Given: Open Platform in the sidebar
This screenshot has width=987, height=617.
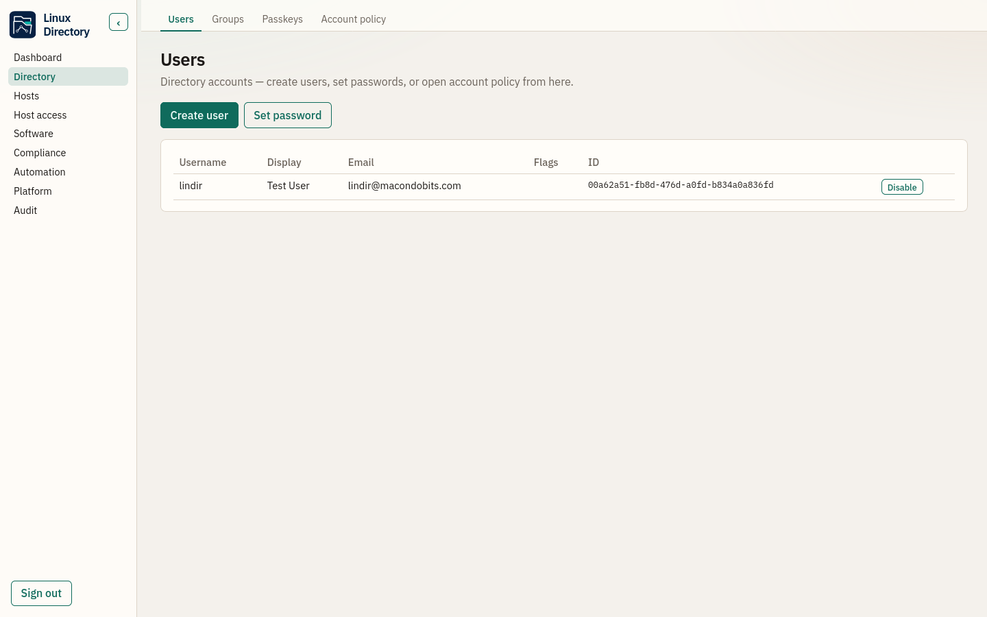Looking at the screenshot, I should [68, 191].
